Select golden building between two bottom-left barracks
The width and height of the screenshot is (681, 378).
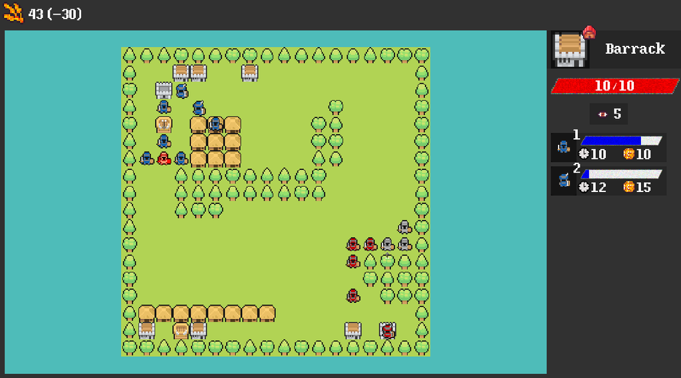181,331
